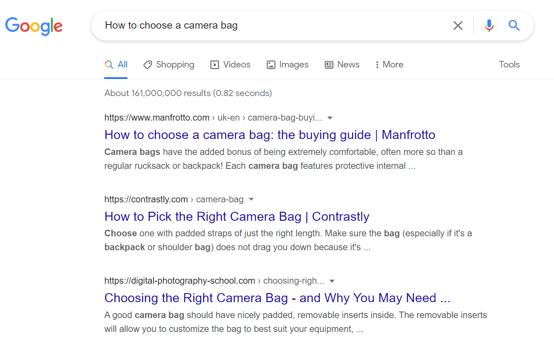Click the Google logo

point(34,26)
